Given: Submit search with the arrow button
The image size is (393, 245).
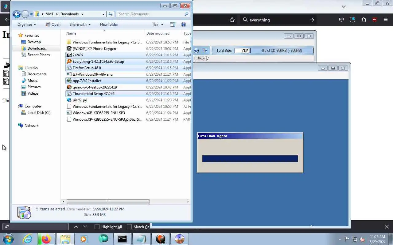Looking at the screenshot, I should [312, 20].
